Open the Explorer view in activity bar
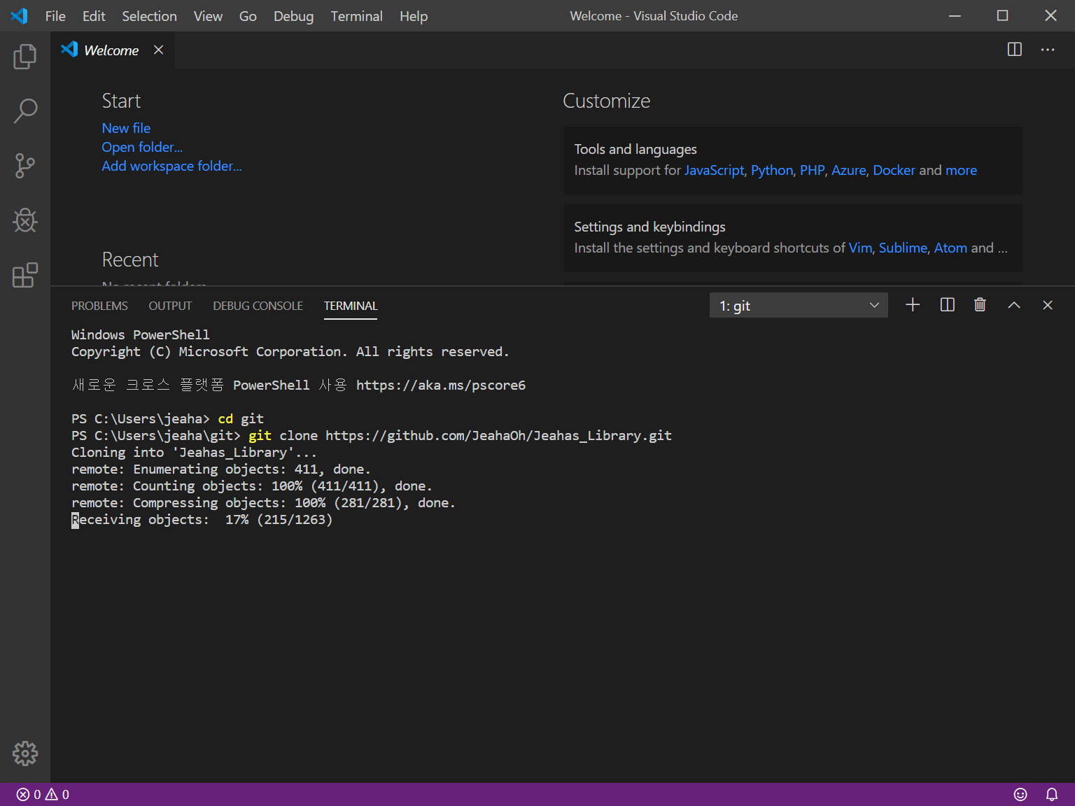Screen dimensions: 1075x806 click(x=25, y=57)
